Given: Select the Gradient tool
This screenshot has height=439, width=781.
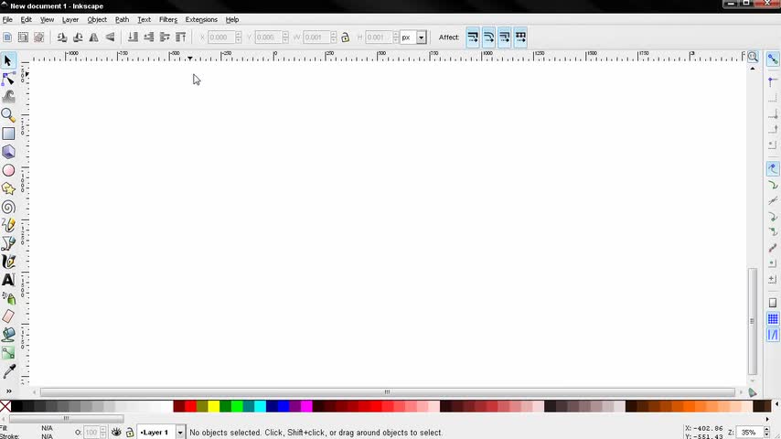Looking at the screenshot, I should [8, 353].
